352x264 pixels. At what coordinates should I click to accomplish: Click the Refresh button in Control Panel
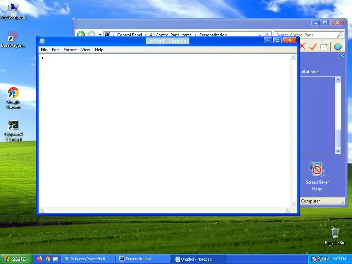point(267,35)
